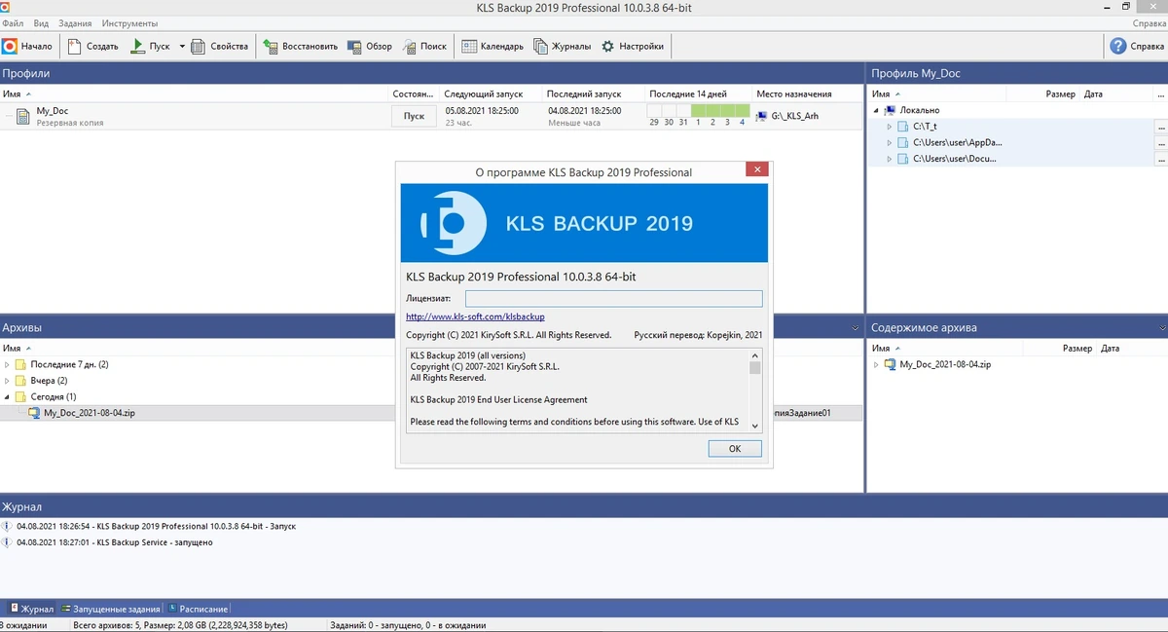Open Свойства from the toolbar

(x=219, y=46)
